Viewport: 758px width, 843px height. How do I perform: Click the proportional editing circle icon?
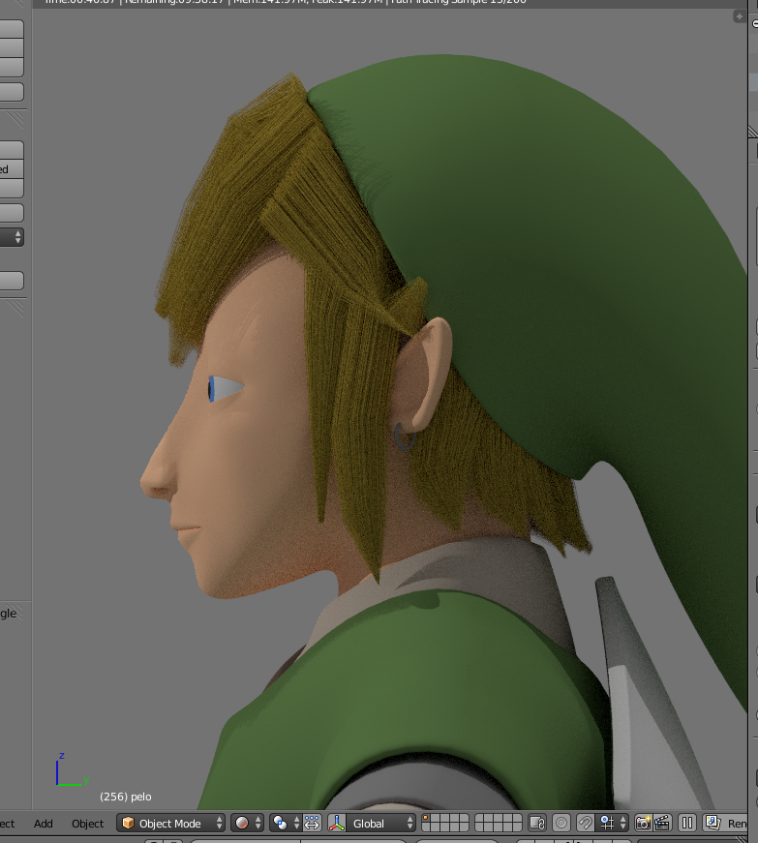click(x=561, y=823)
